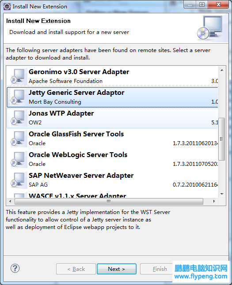Viewport: 232px width, 285px height.
Task: Click the vertical scrollbar down arrow
Action: pyautogui.click(x=222, y=194)
